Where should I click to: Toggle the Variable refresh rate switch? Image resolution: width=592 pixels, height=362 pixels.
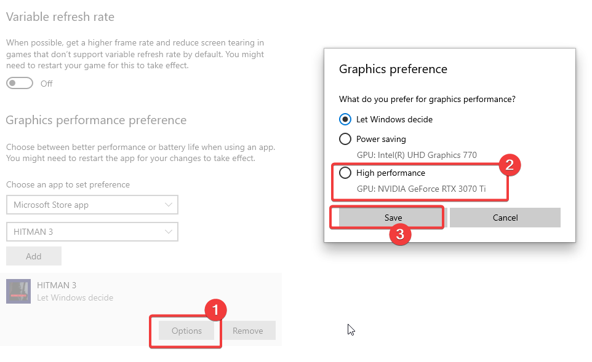point(20,84)
